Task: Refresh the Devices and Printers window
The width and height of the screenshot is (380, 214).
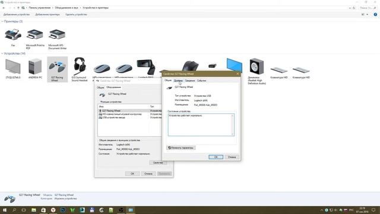Action: coord(354,8)
